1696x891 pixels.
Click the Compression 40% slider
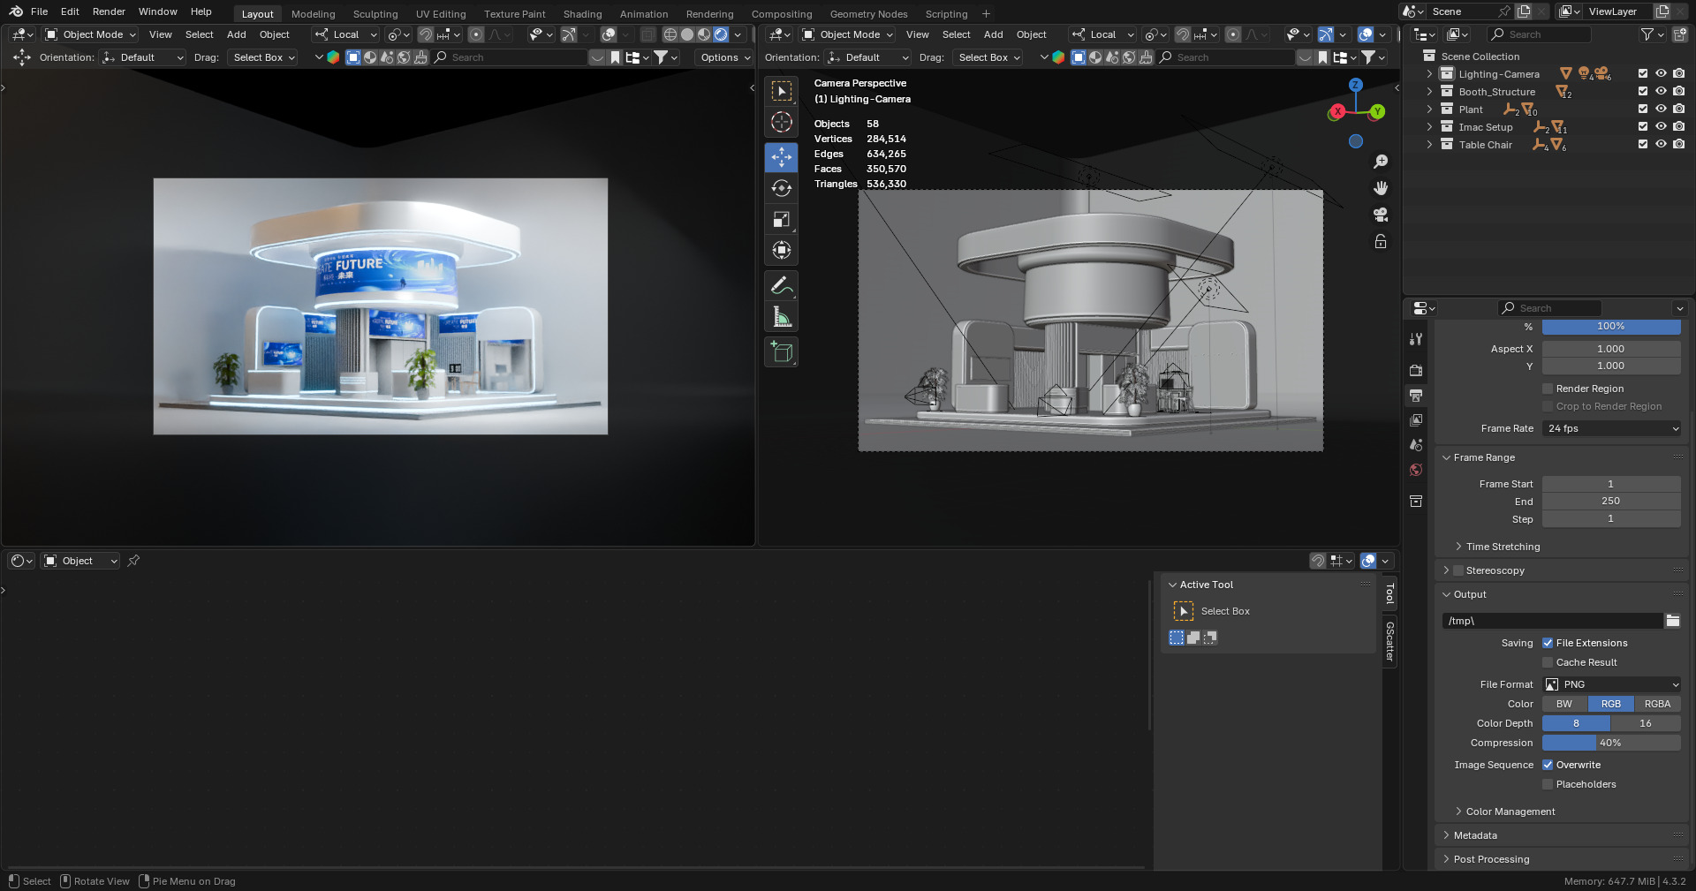click(1611, 743)
